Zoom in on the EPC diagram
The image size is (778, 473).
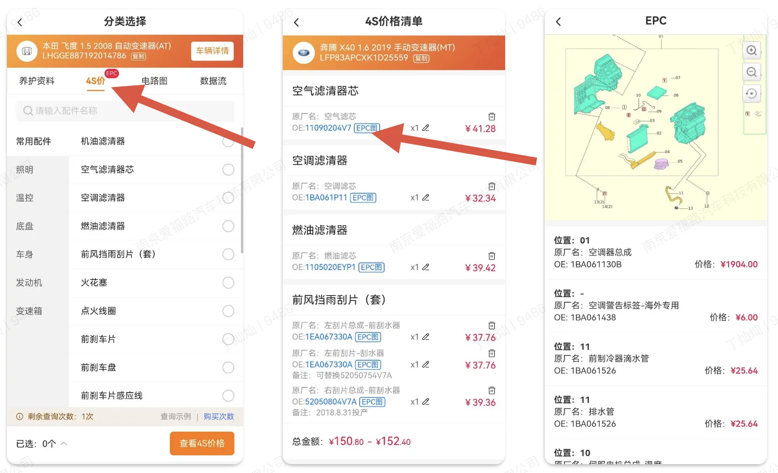[x=751, y=50]
